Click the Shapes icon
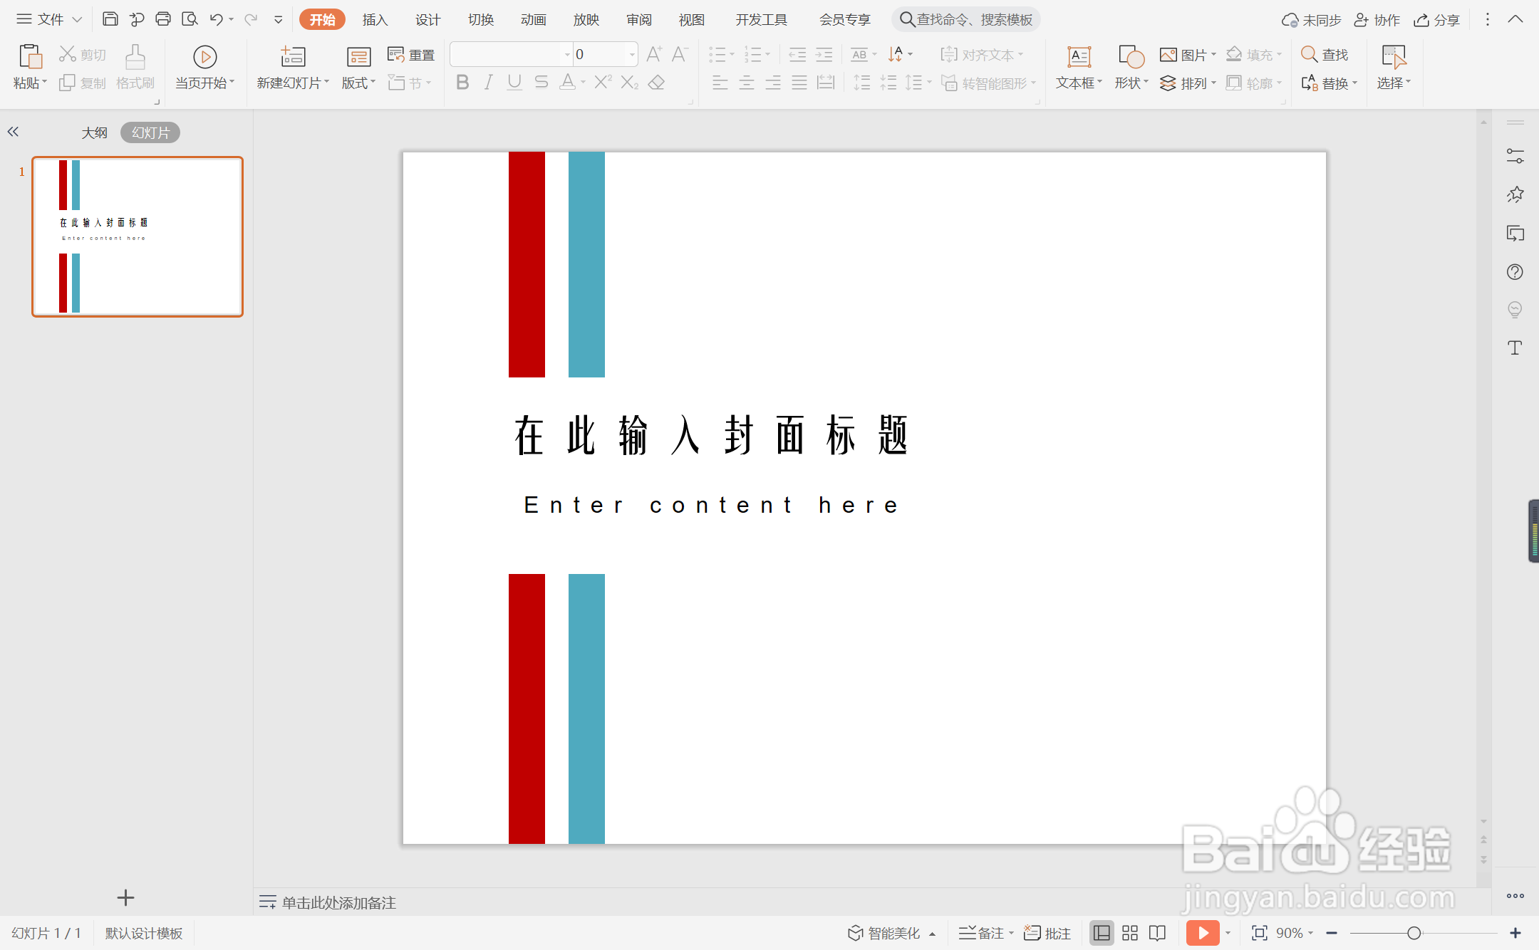 pos(1131,57)
